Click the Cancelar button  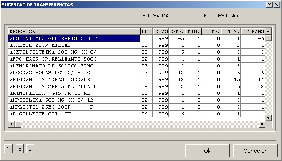pos(255,151)
